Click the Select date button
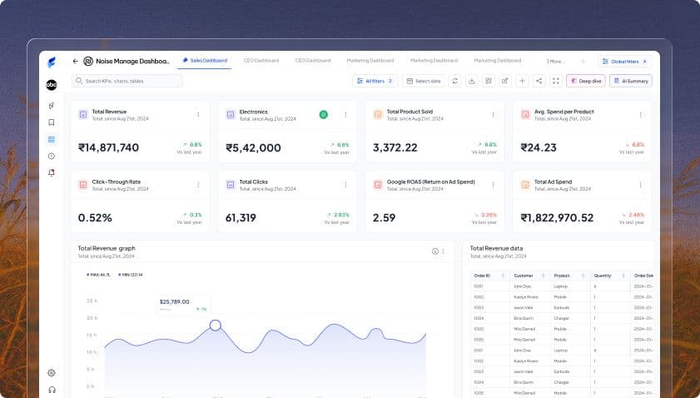Screen dimensions: 700x398 [424, 81]
